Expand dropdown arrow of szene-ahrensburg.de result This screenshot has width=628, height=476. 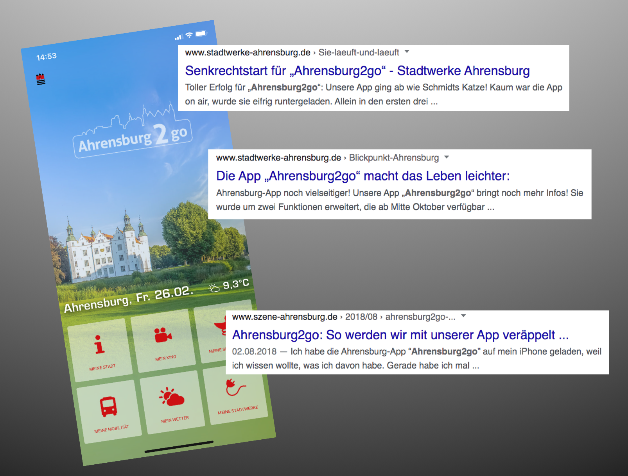point(463,316)
